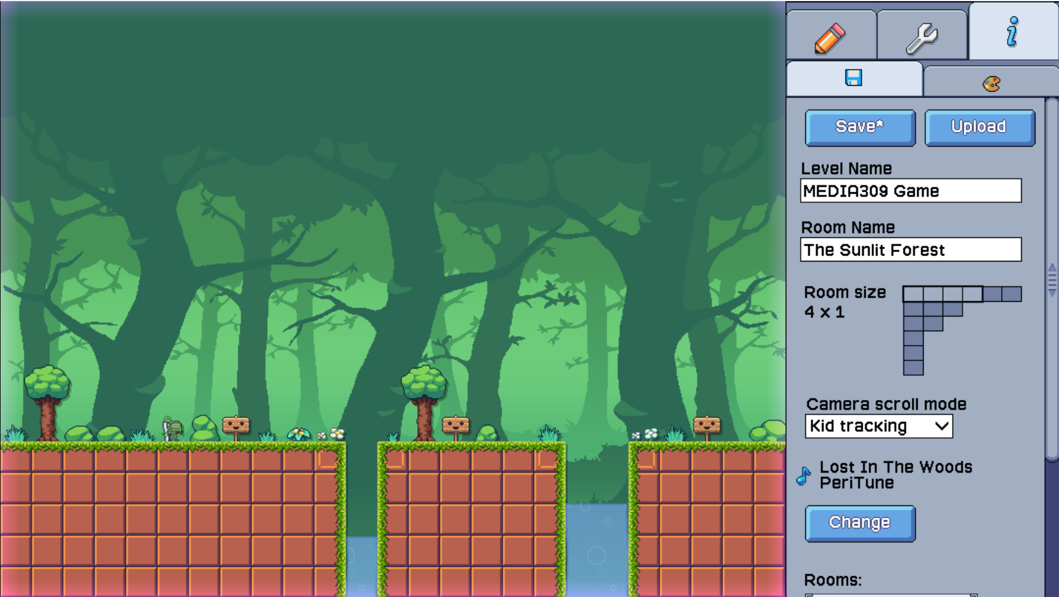Image resolution: width=1059 pixels, height=597 pixels.
Task: Open the pencil edit tab
Action: [x=831, y=35]
